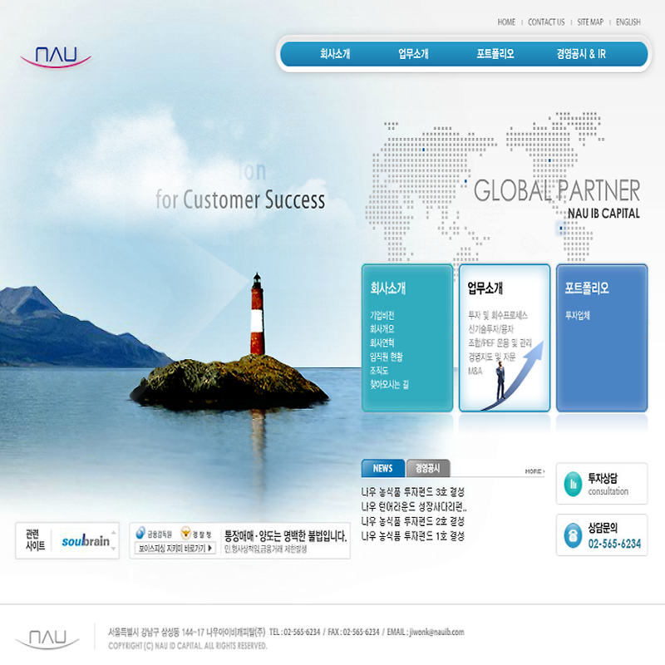Open 찾아오시는 길 in the 회사소개 card

tap(389, 385)
